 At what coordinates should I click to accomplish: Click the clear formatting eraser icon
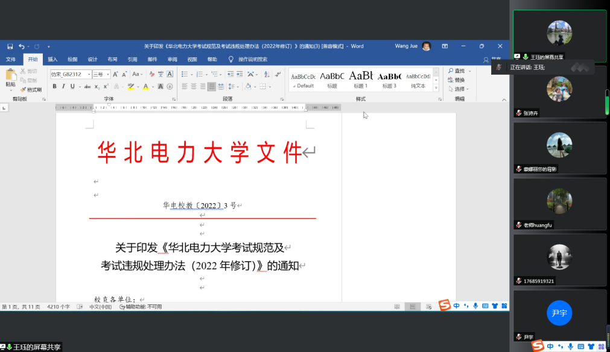coord(151,74)
